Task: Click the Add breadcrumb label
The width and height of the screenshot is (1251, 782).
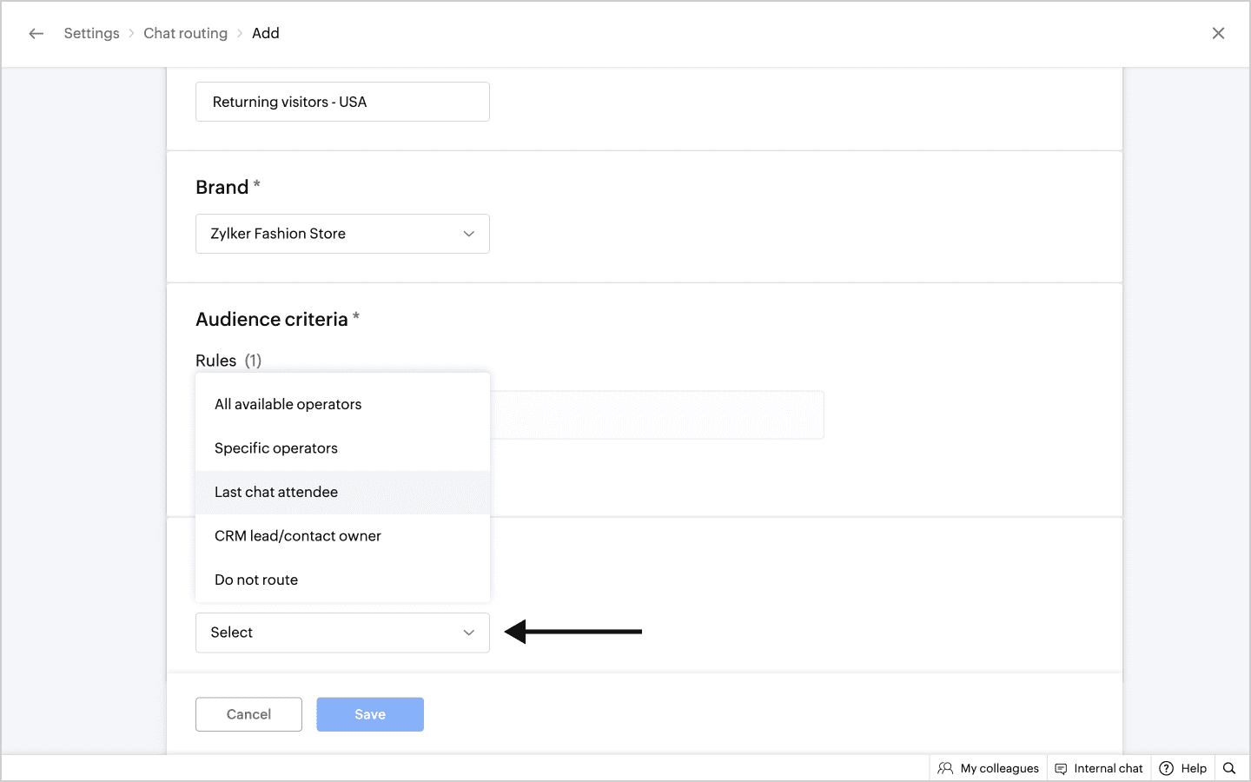Action: point(266,33)
